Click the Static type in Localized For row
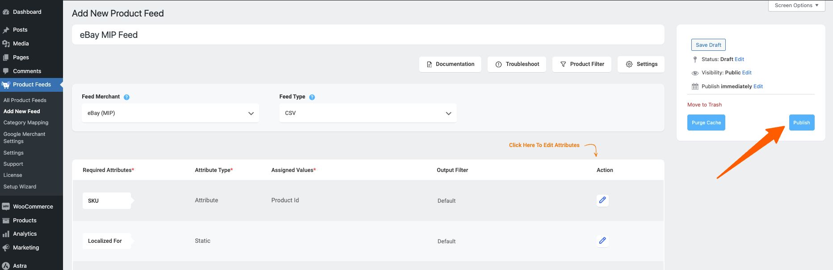The image size is (833, 270). [202, 241]
